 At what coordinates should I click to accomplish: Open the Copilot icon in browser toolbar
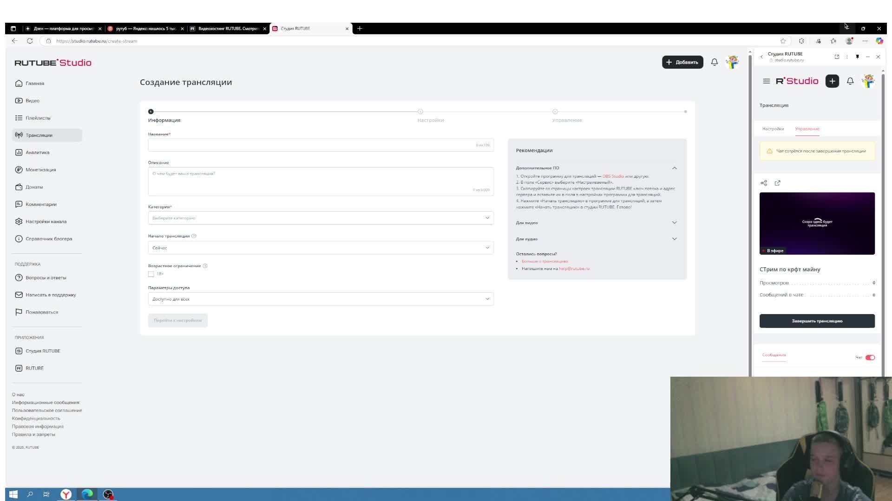click(879, 41)
